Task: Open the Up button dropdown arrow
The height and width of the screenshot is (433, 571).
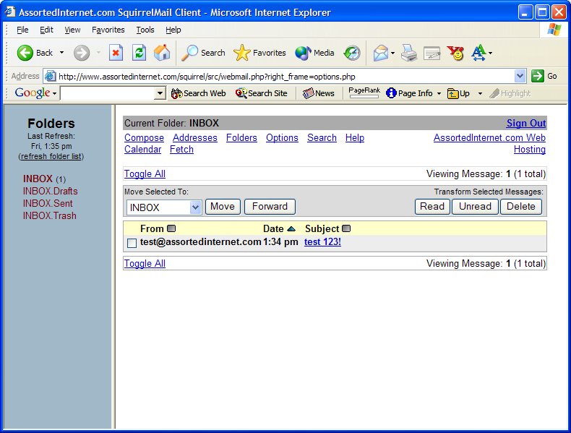Action: (x=480, y=93)
